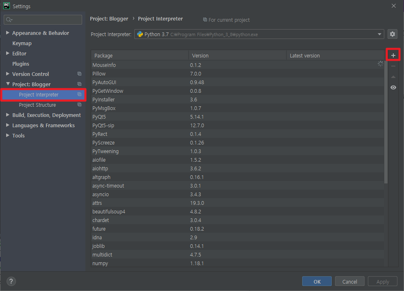Click the add package plus icon
The image size is (404, 291).
coord(393,55)
